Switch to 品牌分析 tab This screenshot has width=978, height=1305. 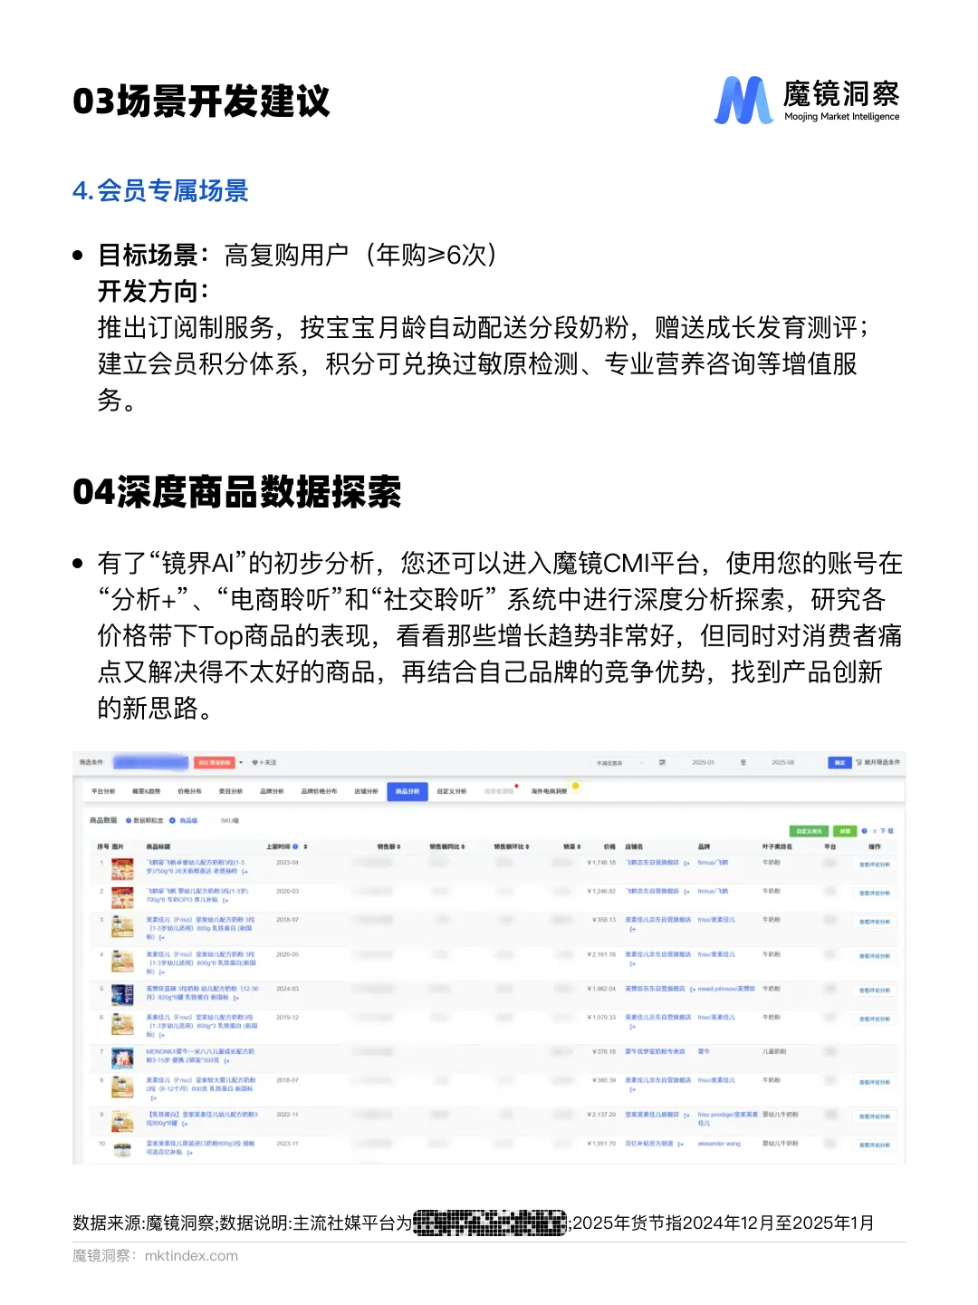click(272, 791)
